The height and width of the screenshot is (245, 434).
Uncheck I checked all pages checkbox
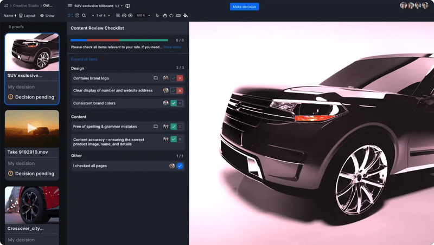[x=180, y=166]
